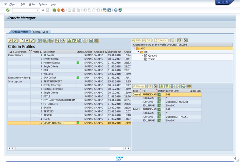
Task: Click the ZGENERICP-TRACK1 lower limit cell
Action: [x=177, y=117]
